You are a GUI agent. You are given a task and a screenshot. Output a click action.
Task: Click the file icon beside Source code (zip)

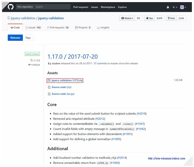coord(49,87)
